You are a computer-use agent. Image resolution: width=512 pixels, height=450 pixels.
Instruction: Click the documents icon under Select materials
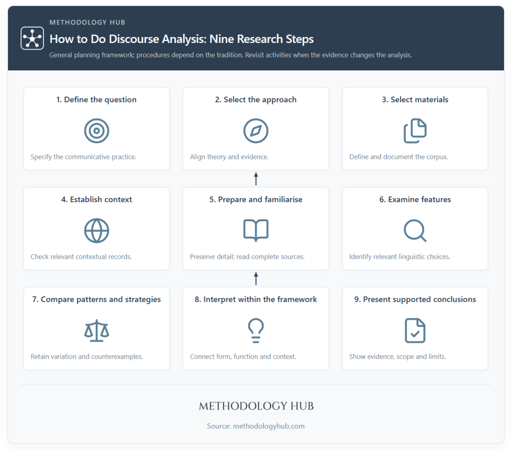point(415,131)
